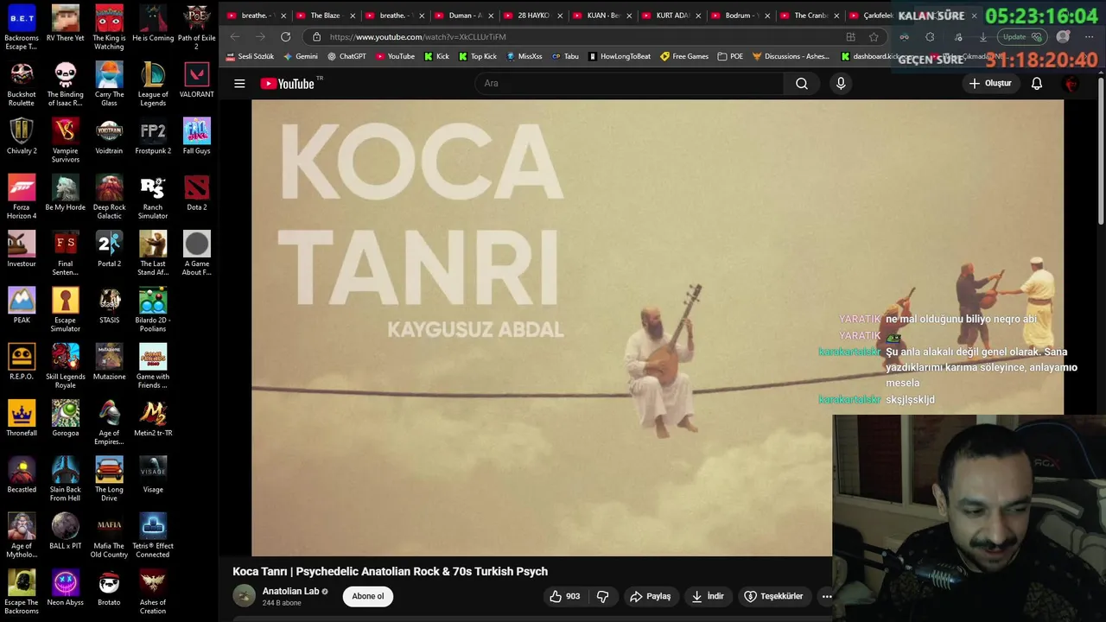
Task: Launch Metin2 tr-TR icon
Action: coord(153,418)
